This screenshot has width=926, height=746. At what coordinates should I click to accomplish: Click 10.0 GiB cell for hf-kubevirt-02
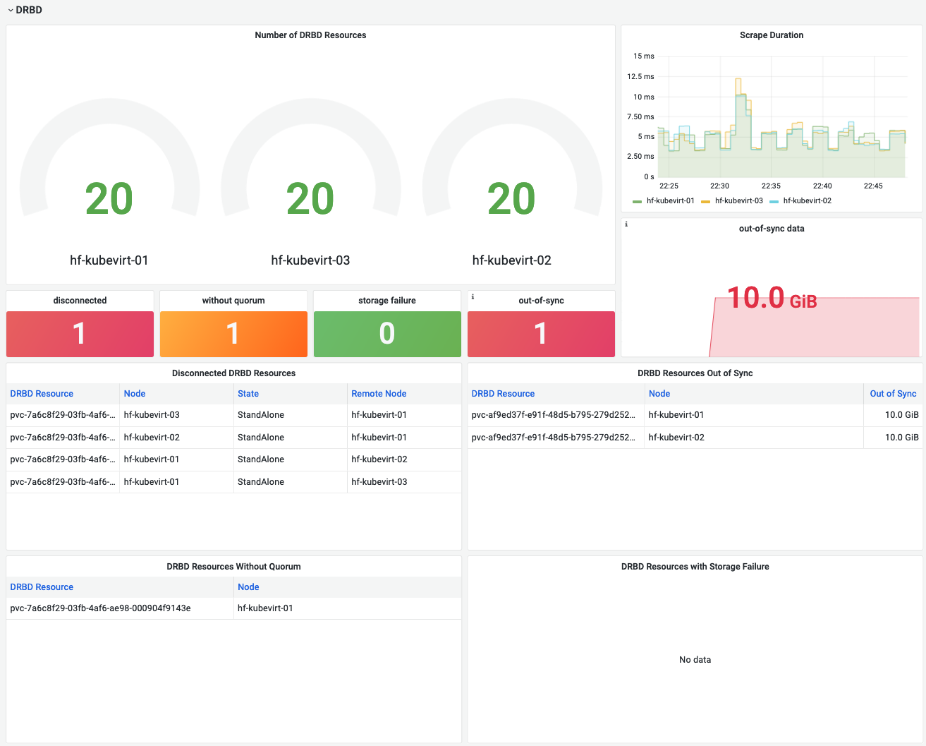pos(902,438)
